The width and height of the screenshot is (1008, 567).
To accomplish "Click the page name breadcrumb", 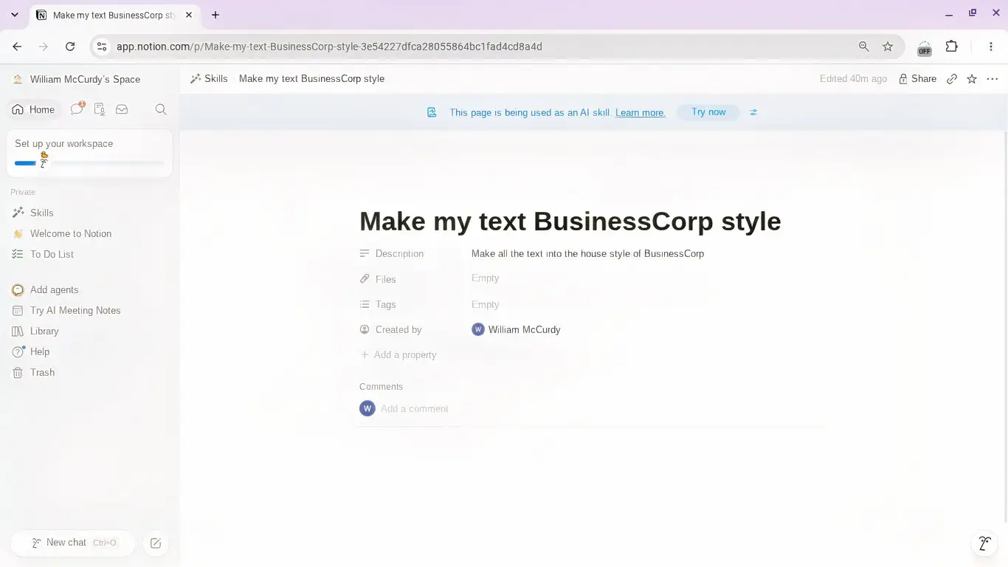I will (311, 78).
